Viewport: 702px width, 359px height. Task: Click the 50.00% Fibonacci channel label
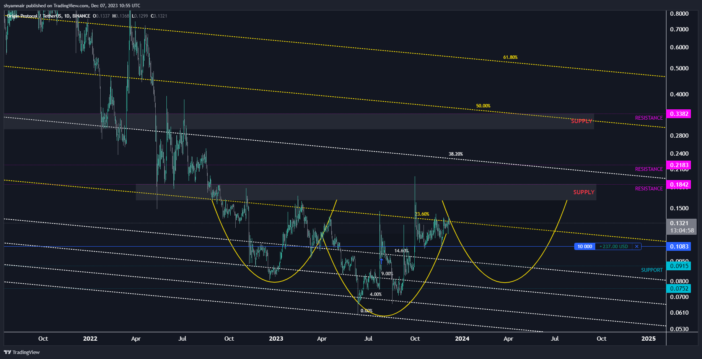coord(483,106)
